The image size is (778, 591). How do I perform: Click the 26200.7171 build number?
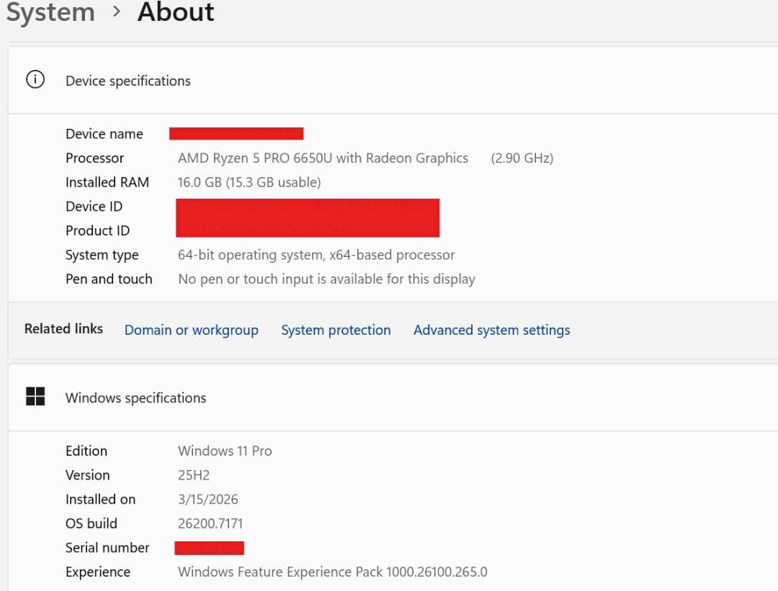[210, 523]
